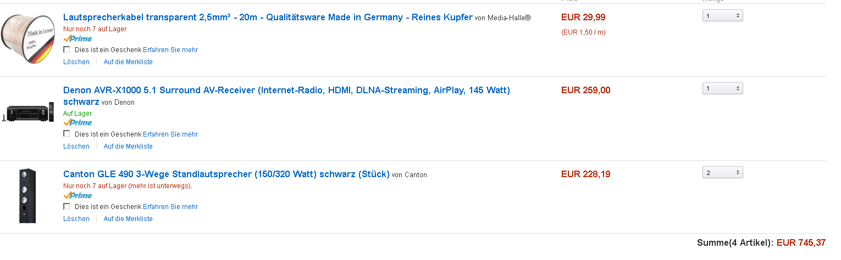Delete the Lautsprecherkabel via Löschen
This screenshot has height=260, width=841.
[x=76, y=62]
